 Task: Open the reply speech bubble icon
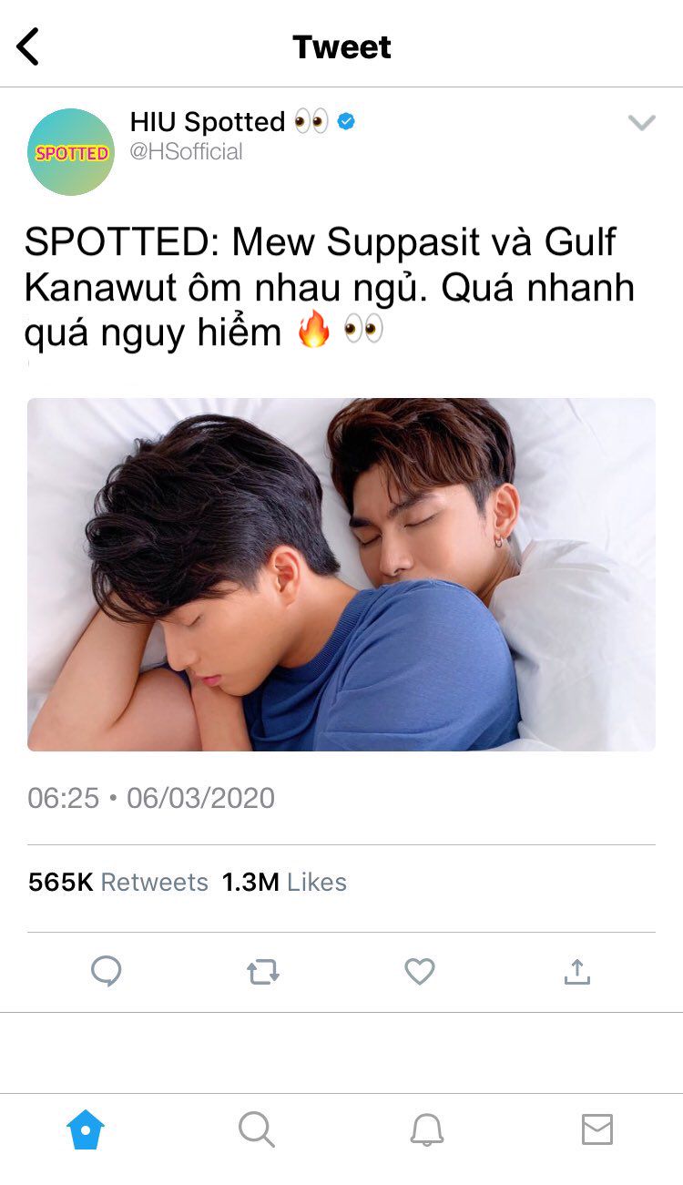[107, 972]
